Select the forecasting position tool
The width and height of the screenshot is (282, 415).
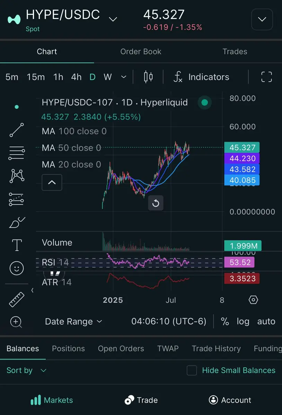pyautogui.click(x=16, y=199)
